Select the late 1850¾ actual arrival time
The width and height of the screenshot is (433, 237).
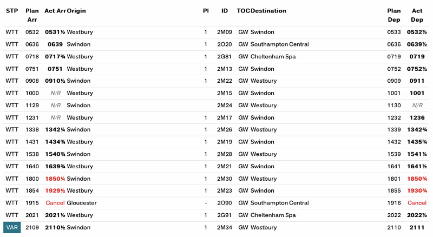(x=55, y=179)
